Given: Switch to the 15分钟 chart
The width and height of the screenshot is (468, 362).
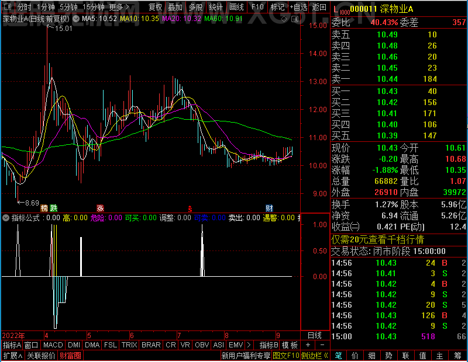Looking at the screenshot, I should (94, 6).
